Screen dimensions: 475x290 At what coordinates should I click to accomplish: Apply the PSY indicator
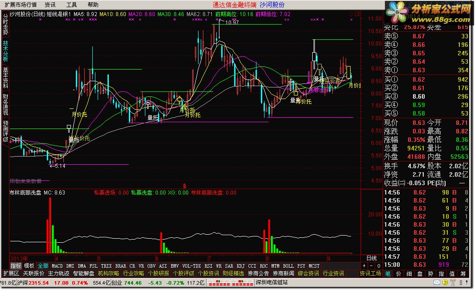coord(301,266)
